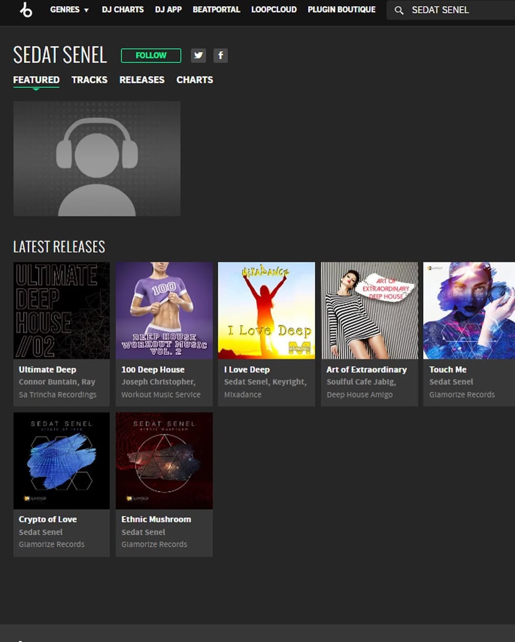Open the artist profile placeholder image
Image resolution: width=515 pixels, height=642 pixels.
pos(97,158)
